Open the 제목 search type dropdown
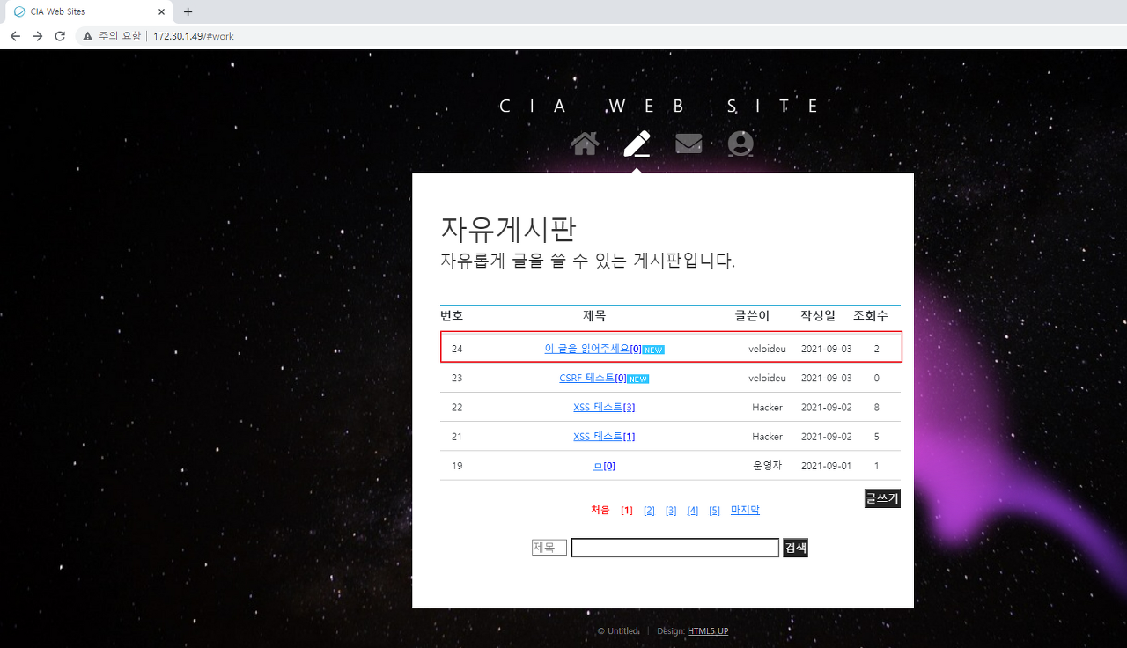This screenshot has height=648, width=1127. click(549, 548)
